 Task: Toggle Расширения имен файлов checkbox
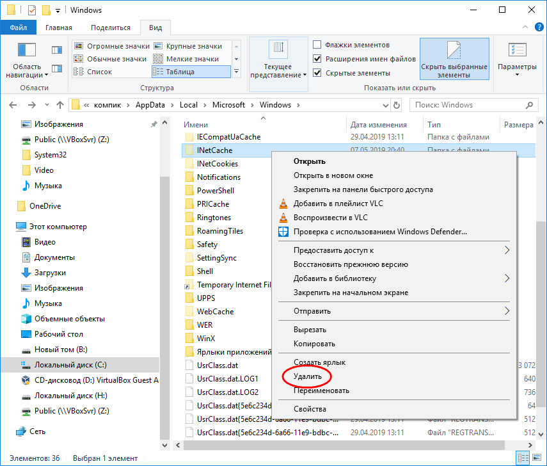[317, 59]
